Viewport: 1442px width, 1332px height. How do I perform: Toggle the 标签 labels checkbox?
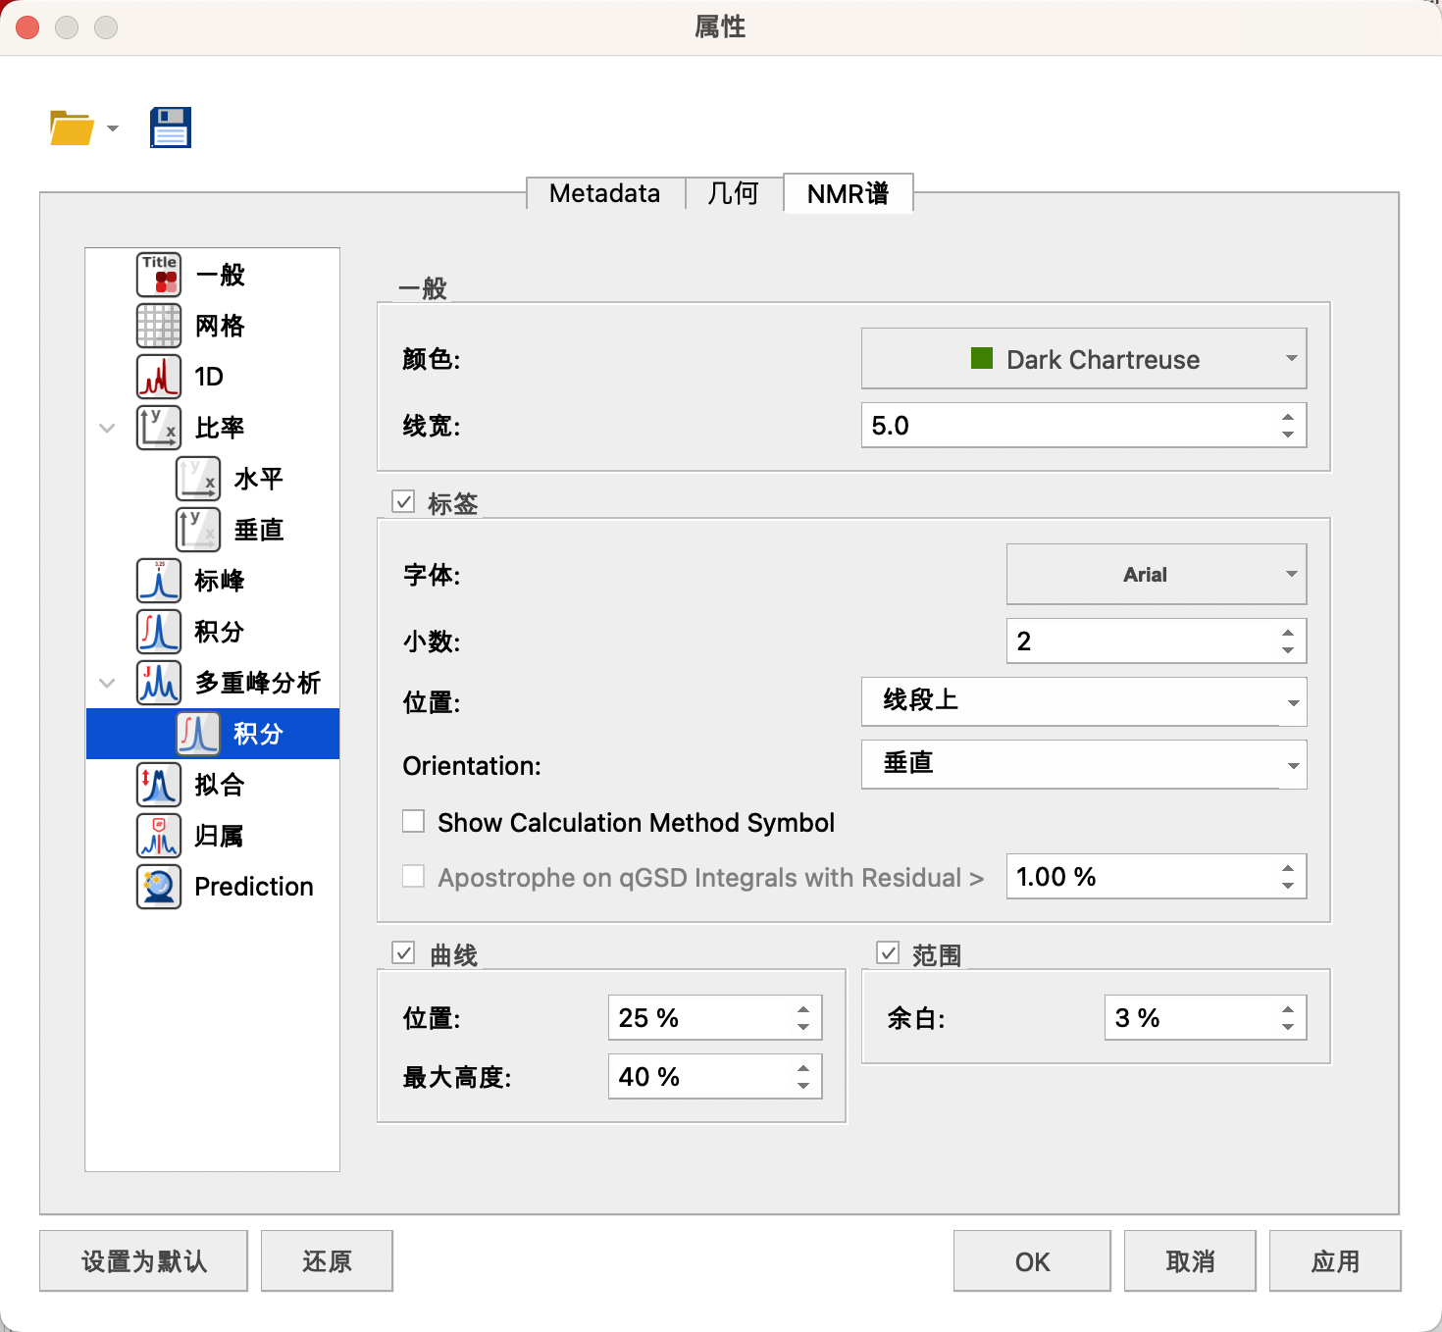click(403, 502)
